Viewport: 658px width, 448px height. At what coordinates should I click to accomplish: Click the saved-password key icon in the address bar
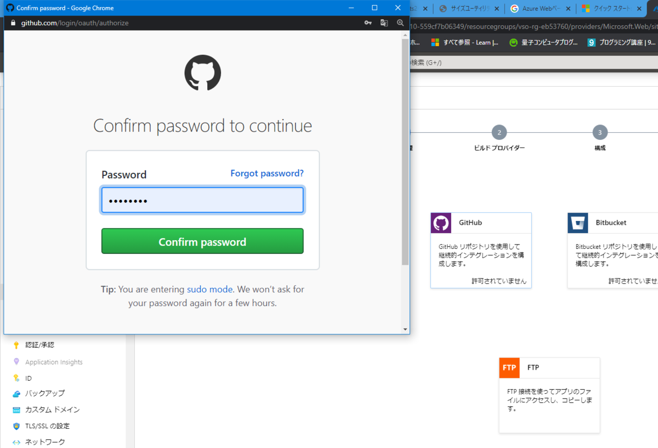coord(368,23)
